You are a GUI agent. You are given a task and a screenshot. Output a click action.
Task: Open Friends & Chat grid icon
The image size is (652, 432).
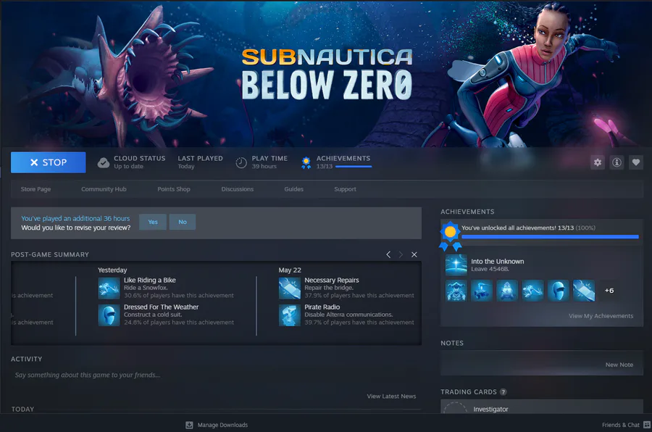[647, 425]
